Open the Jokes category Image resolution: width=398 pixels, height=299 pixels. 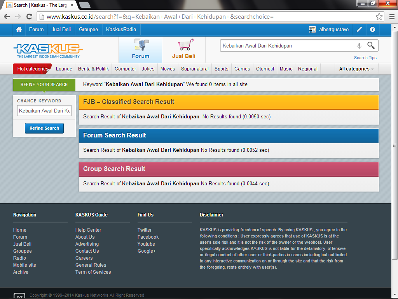coord(148,69)
